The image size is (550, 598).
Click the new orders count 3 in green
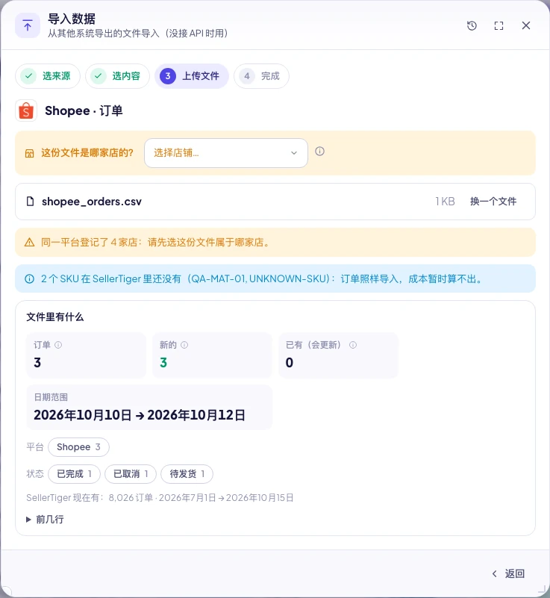tap(163, 362)
